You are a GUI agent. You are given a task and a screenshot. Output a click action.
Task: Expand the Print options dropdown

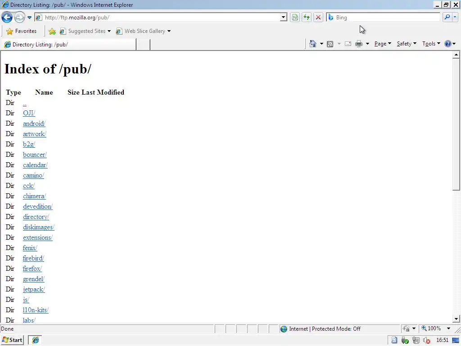tap(367, 44)
